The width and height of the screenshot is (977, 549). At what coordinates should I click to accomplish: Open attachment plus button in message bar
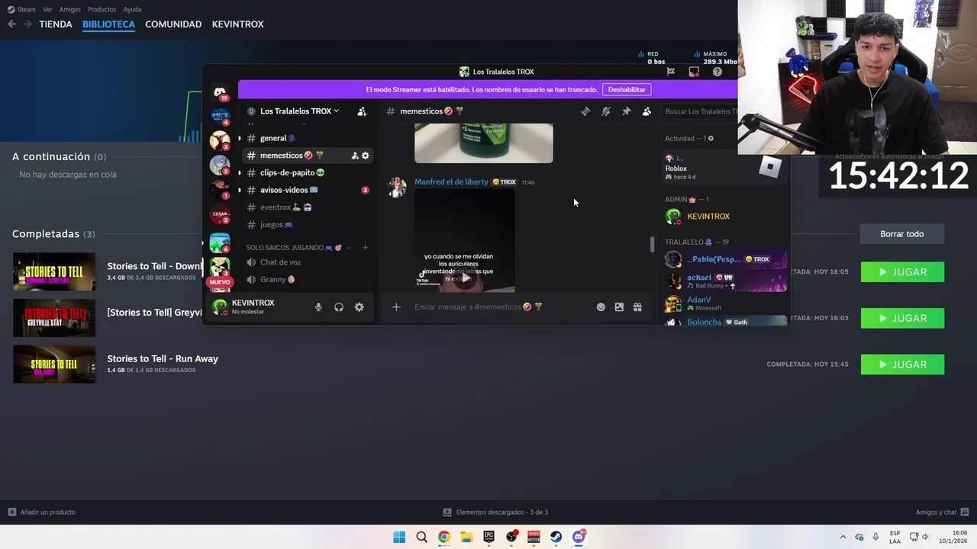click(x=396, y=307)
